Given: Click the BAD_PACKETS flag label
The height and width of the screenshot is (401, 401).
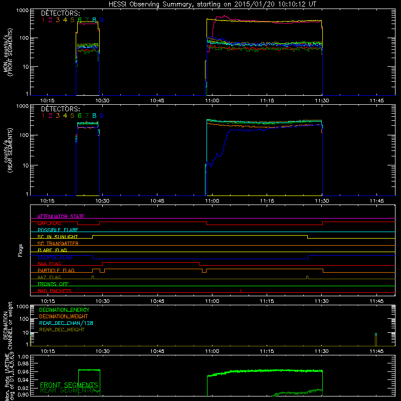Looking at the screenshot, I should tap(55, 291).
